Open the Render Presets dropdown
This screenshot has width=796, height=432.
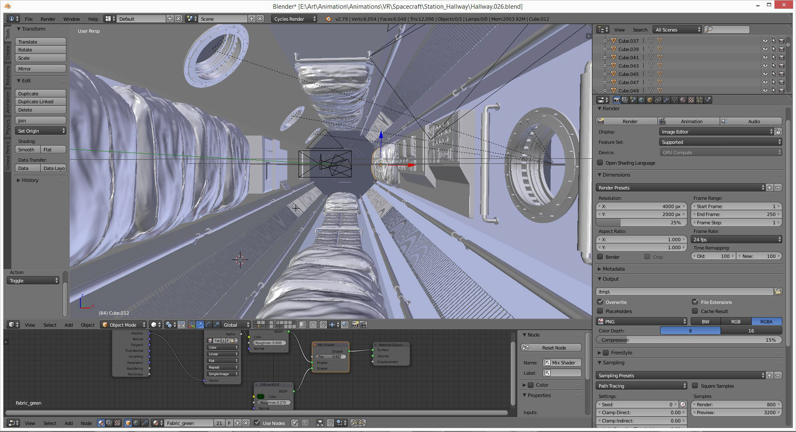tap(680, 187)
